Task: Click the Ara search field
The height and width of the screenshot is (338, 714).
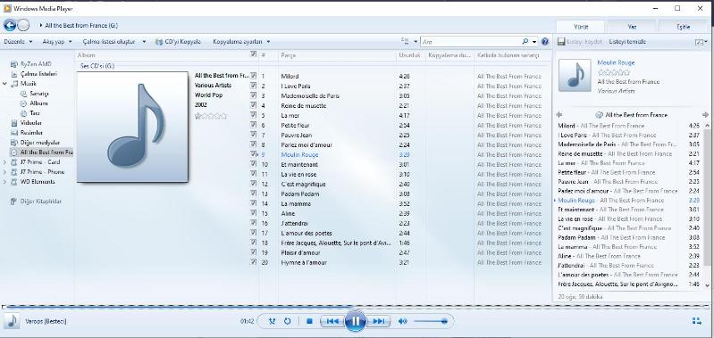Action: click(x=471, y=41)
